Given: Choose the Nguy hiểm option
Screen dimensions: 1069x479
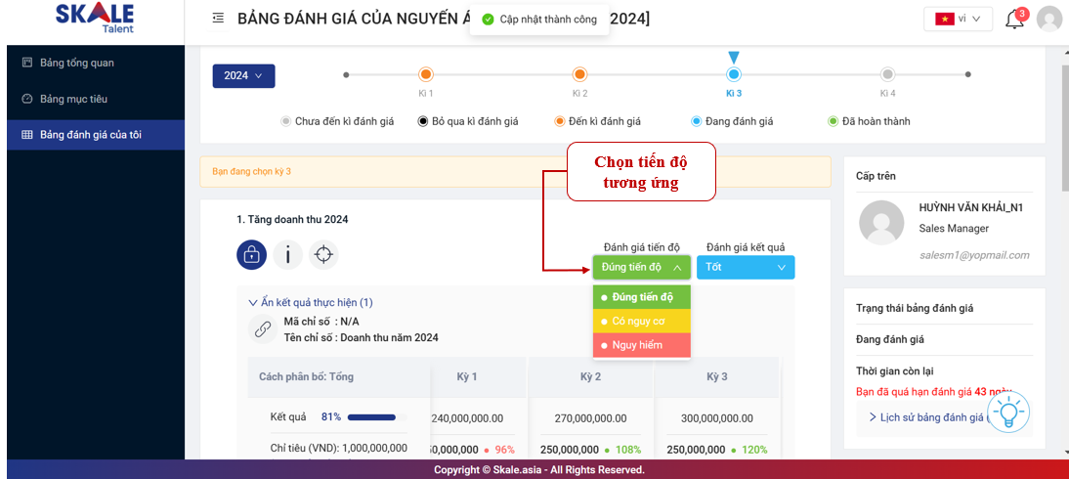Looking at the screenshot, I should pos(641,345).
